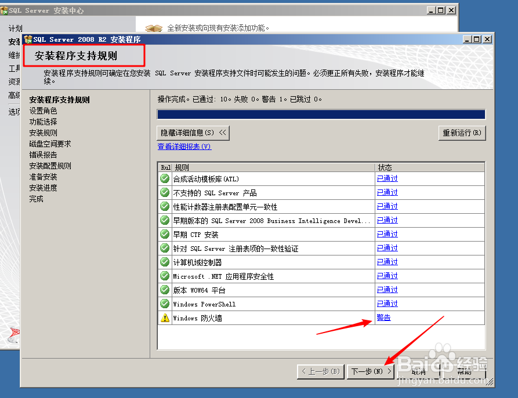
Task: Click green check icon for Windows PowerShell
Action: [165, 304]
